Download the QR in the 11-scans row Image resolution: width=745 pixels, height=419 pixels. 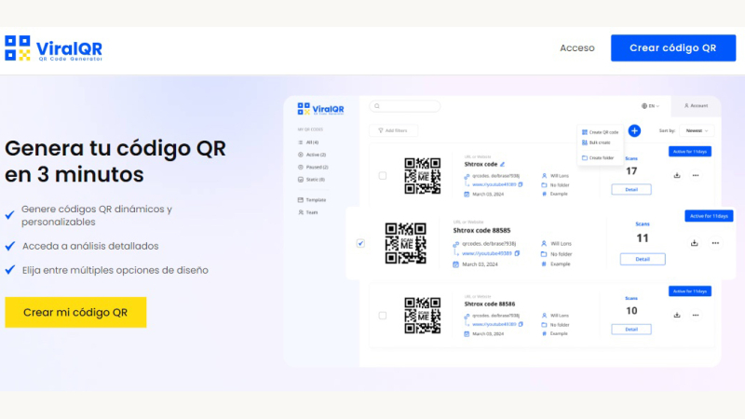pyautogui.click(x=694, y=243)
